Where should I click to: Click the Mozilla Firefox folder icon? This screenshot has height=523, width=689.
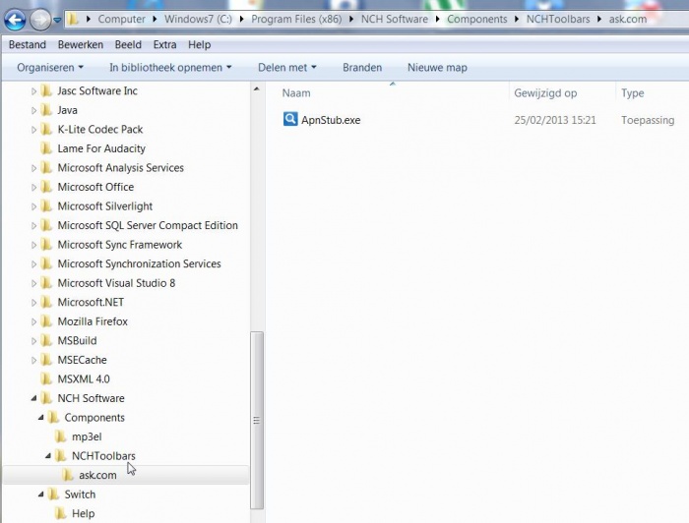click(46, 321)
